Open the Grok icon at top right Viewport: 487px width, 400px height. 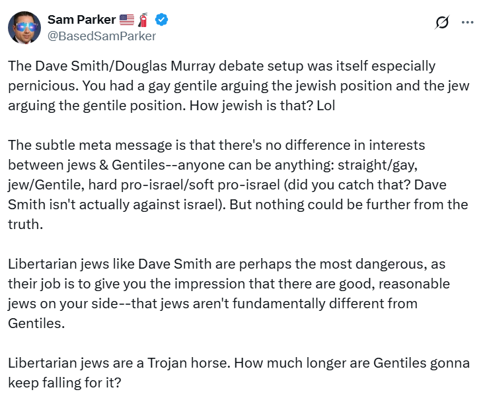click(x=441, y=22)
